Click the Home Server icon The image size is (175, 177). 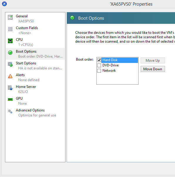tap(10, 88)
